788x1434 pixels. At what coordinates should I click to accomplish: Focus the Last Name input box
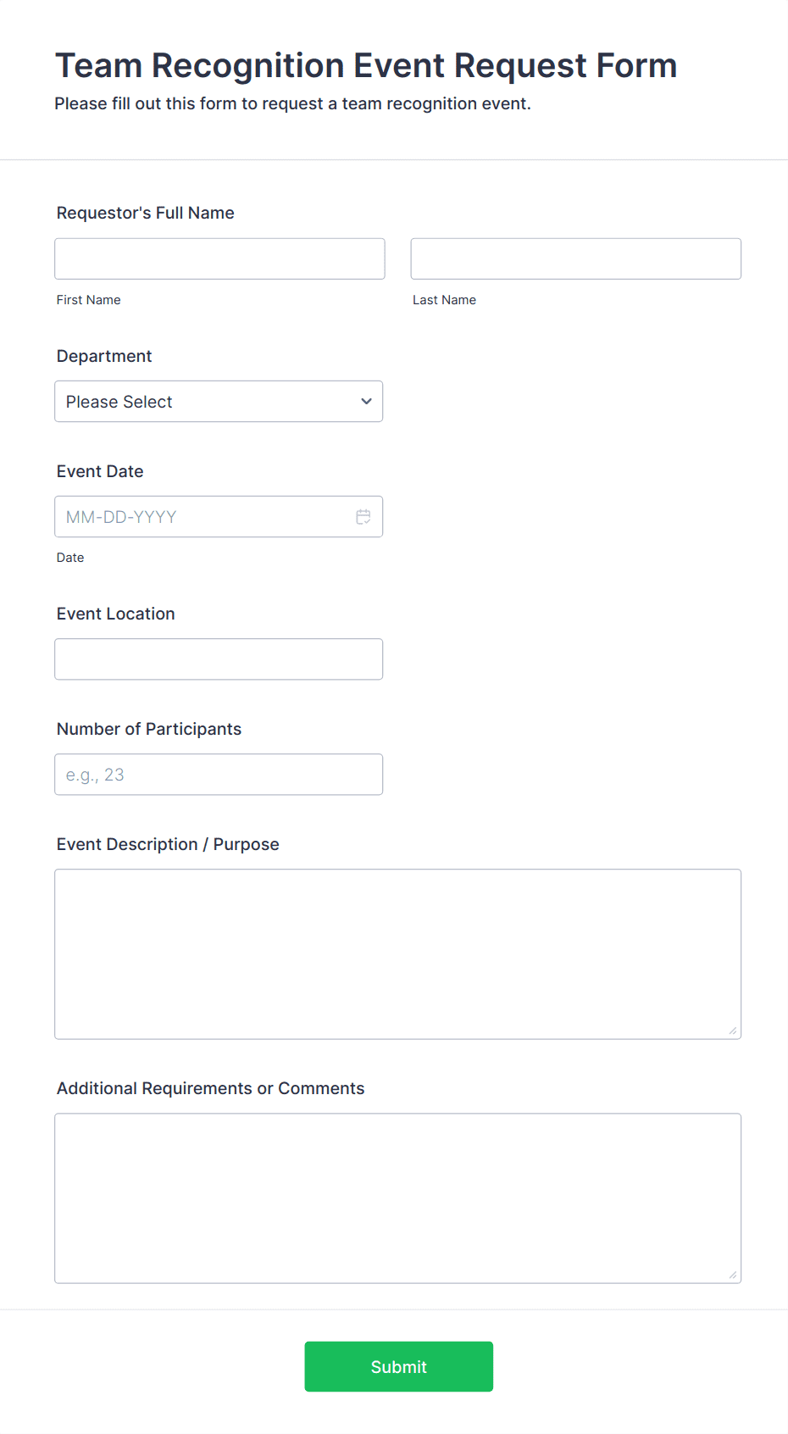point(575,259)
